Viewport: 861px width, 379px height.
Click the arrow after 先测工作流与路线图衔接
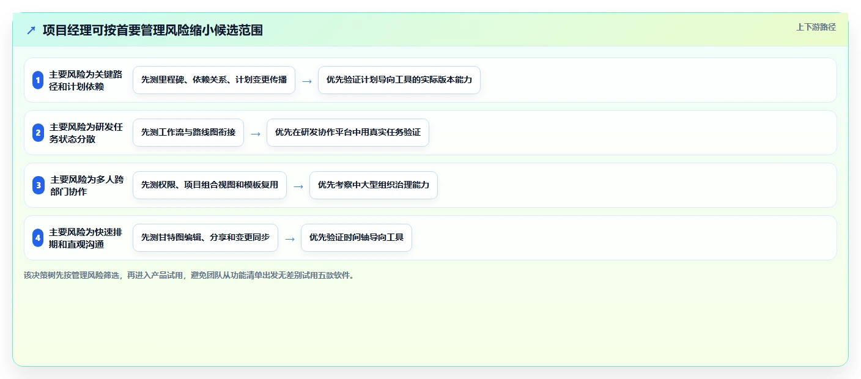point(256,133)
